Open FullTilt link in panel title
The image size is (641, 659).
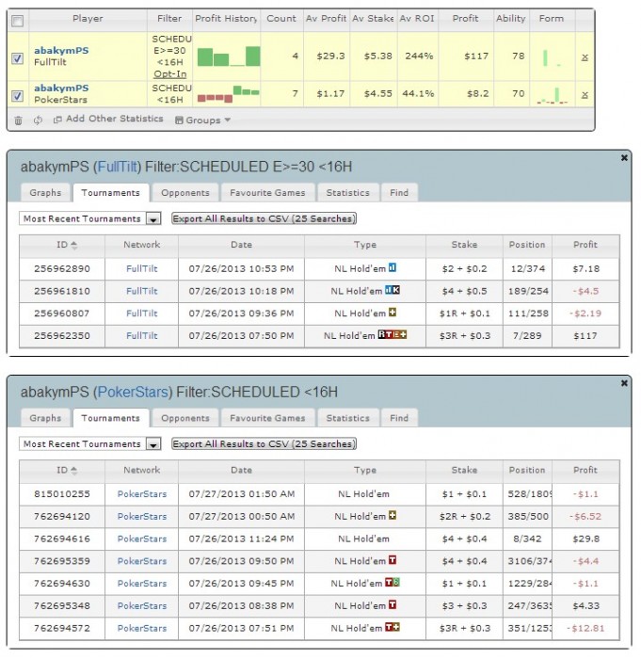coord(118,167)
